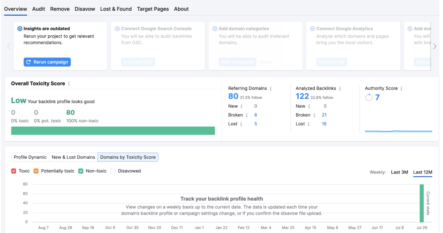Screen dimensions: 443x233
Task: Select Domains by Toxicity Score chart tab
Action: [x=128, y=157]
